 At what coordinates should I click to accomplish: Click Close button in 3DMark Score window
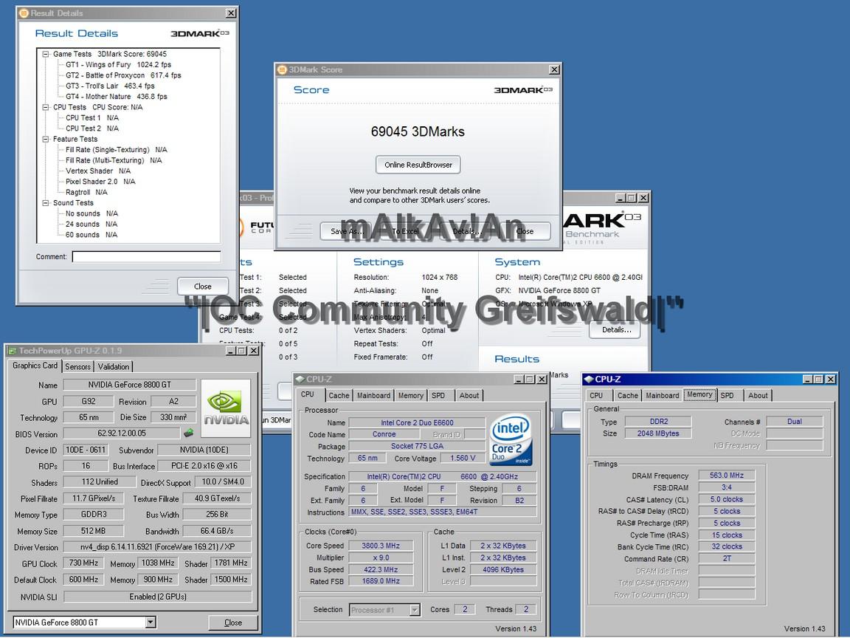click(x=525, y=231)
